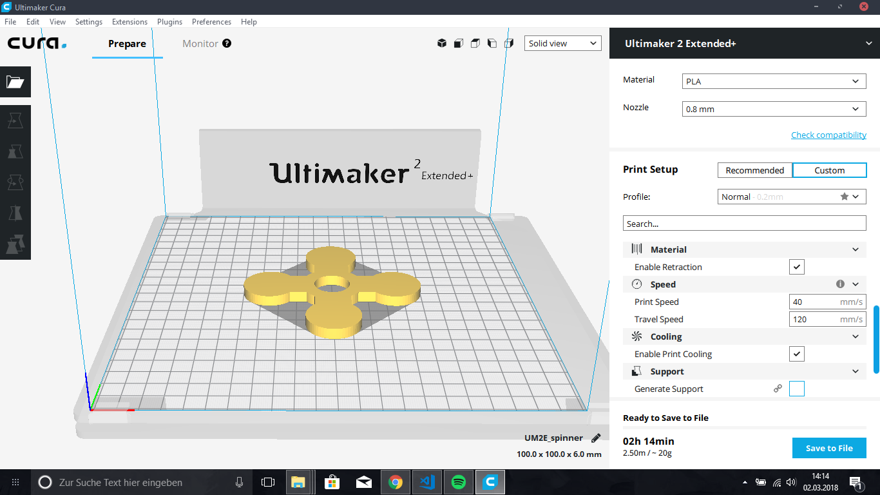Click the Speed category info icon
Viewport: 880px width, 495px height.
(840, 284)
